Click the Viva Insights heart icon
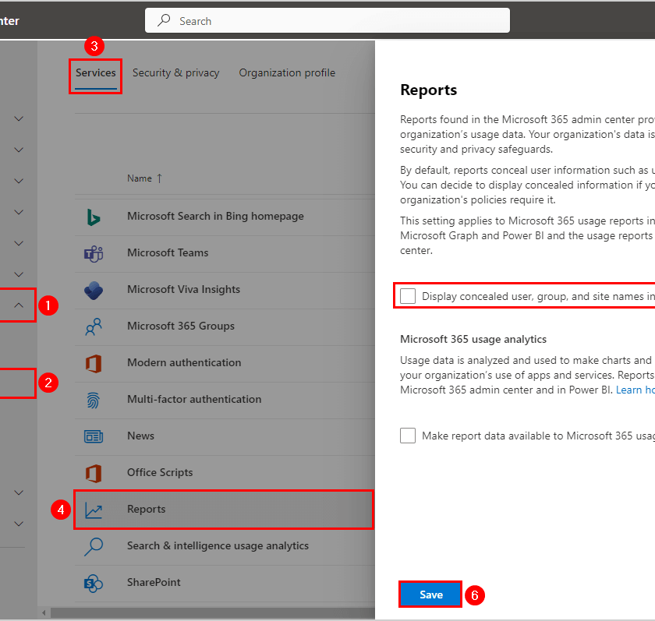This screenshot has height=621, width=655. tap(94, 290)
